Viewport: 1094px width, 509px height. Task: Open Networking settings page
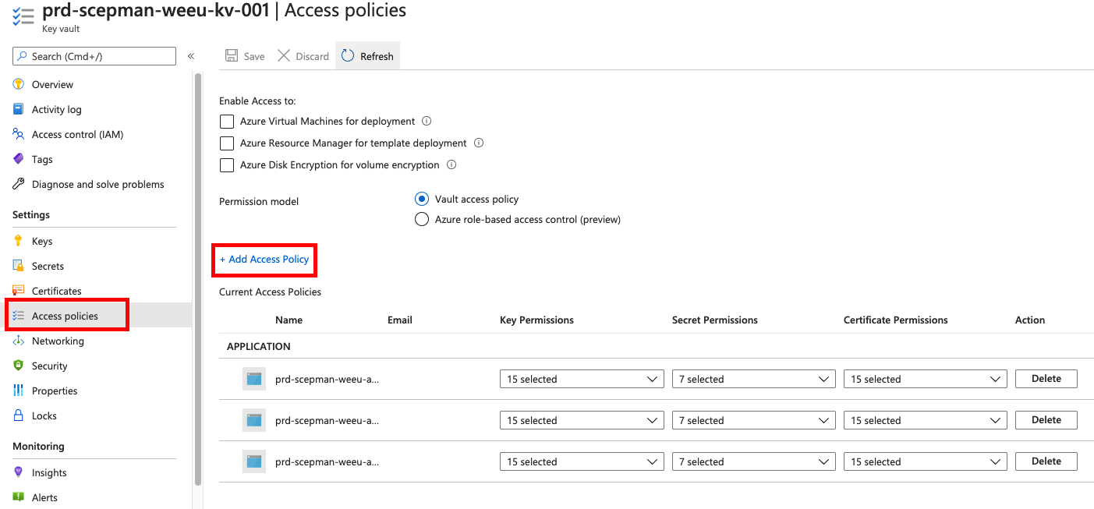click(x=58, y=341)
